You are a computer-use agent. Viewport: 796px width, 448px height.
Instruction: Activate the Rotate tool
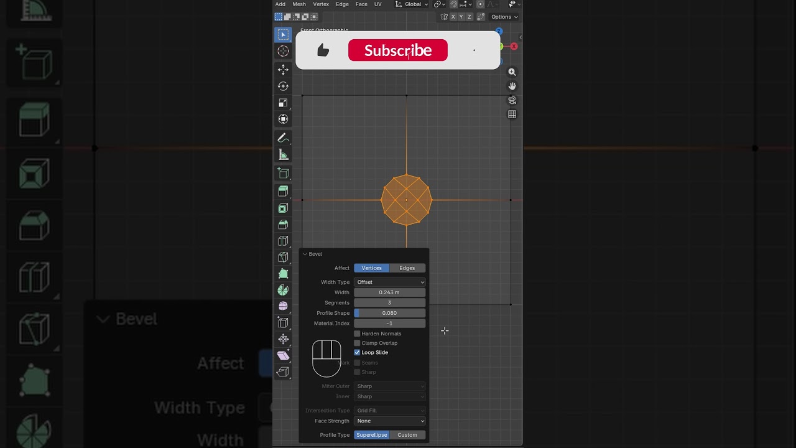(283, 86)
